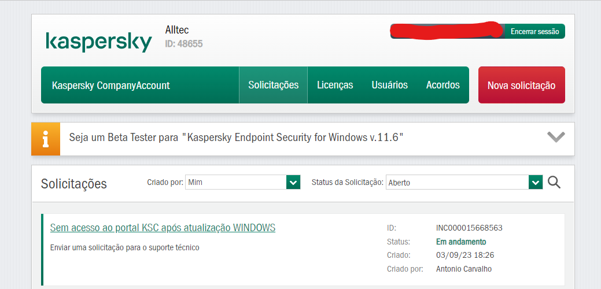Click request ID INC000015668563
601x289 pixels.
coord(469,228)
